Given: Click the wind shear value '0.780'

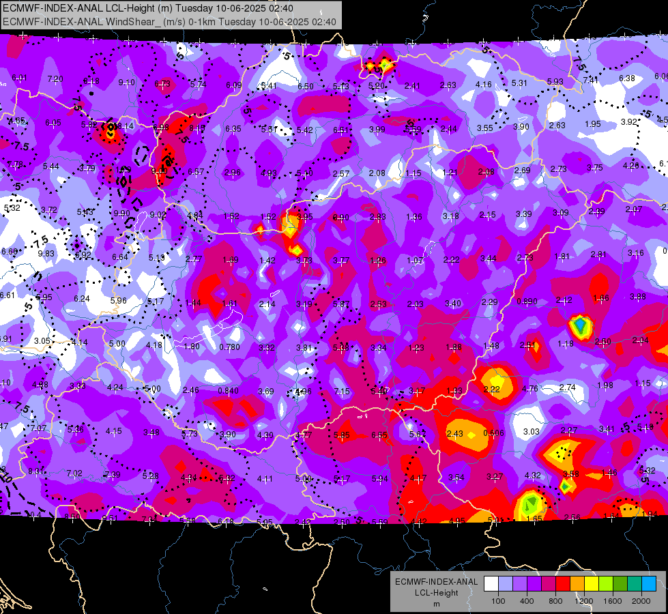Looking at the screenshot, I should pyautogui.click(x=230, y=347).
